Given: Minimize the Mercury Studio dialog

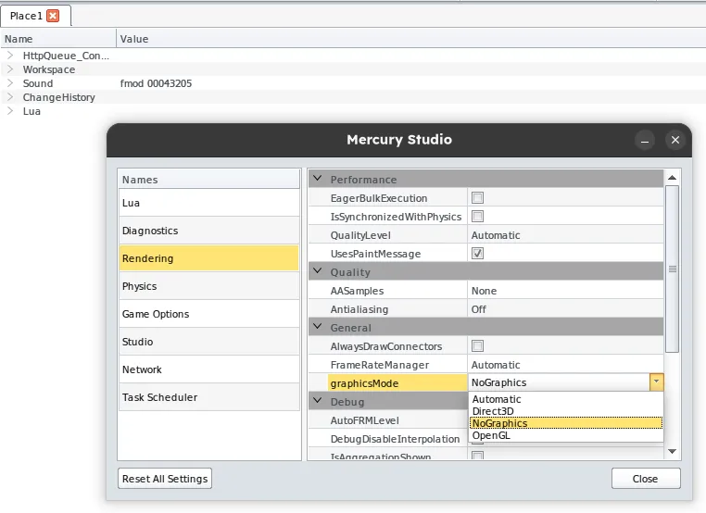Looking at the screenshot, I should tap(645, 141).
